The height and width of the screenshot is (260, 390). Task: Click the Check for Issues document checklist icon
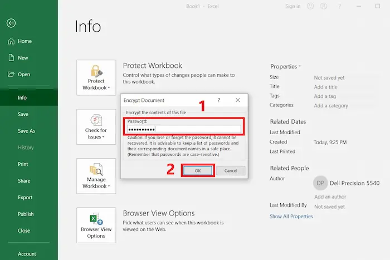click(x=96, y=120)
